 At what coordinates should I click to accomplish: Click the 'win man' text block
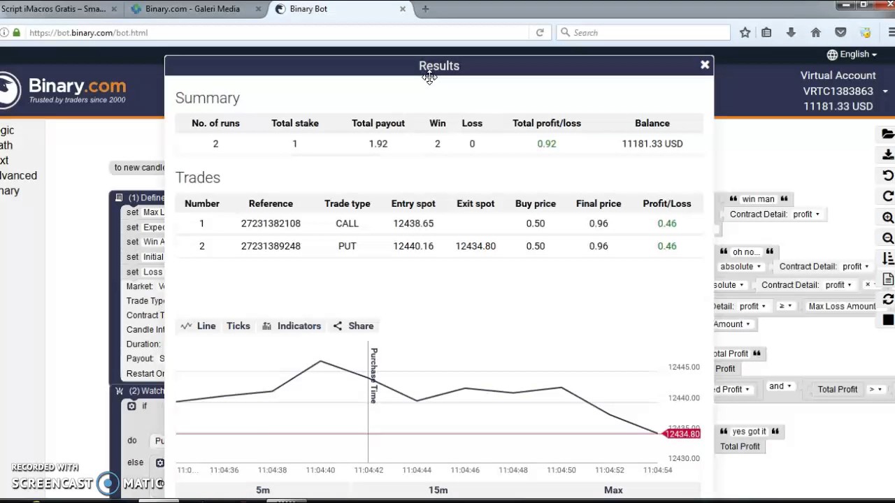point(758,199)
